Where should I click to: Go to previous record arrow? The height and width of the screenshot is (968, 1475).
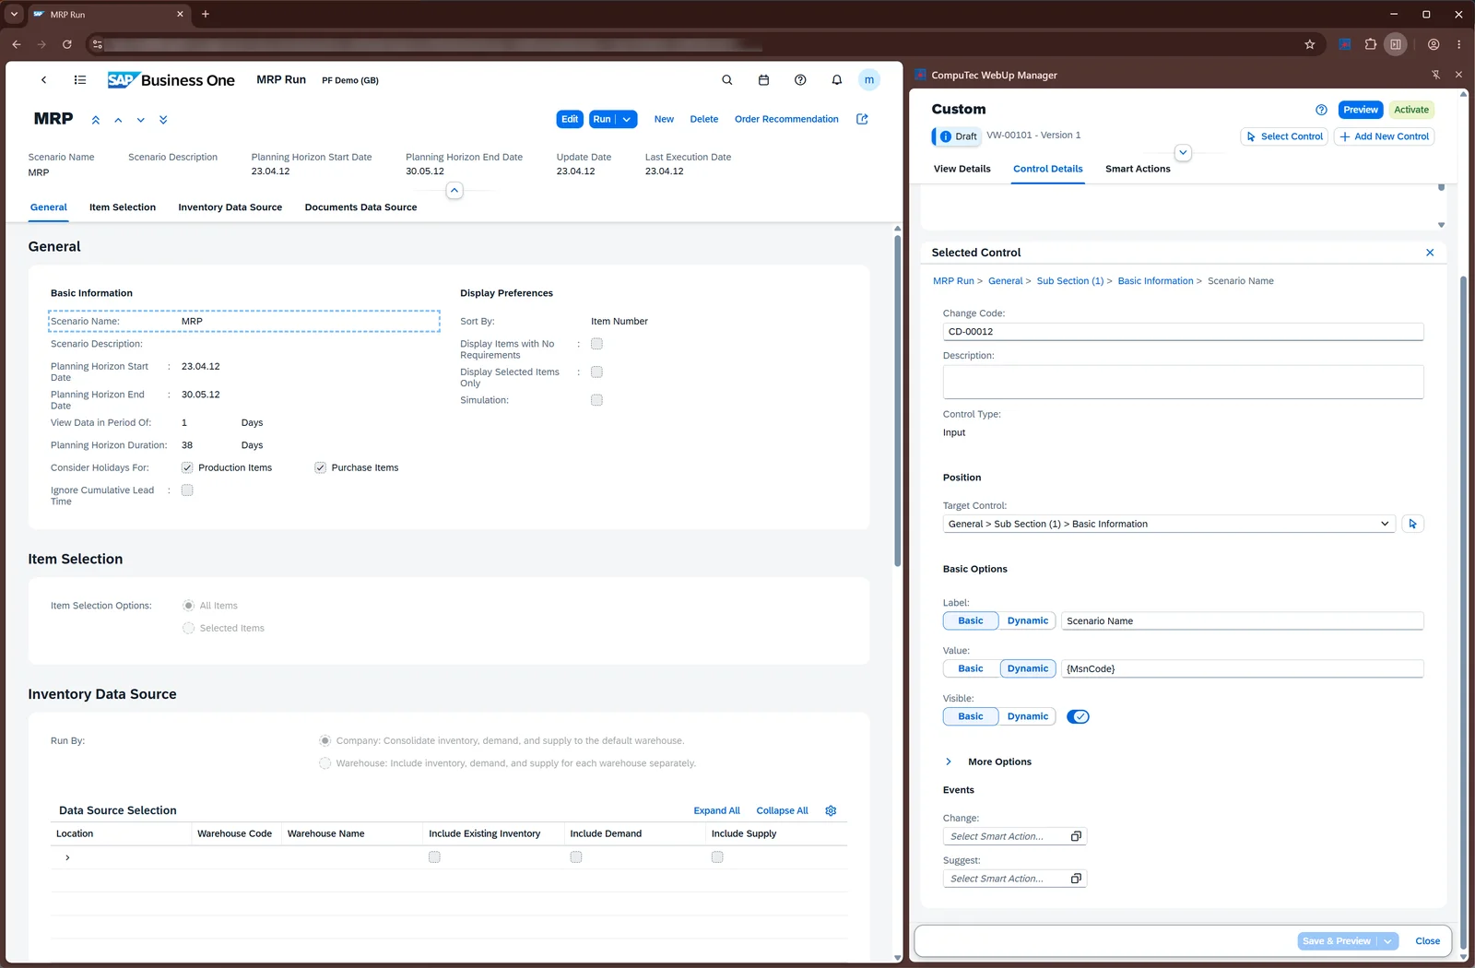[x=118, y=120]
